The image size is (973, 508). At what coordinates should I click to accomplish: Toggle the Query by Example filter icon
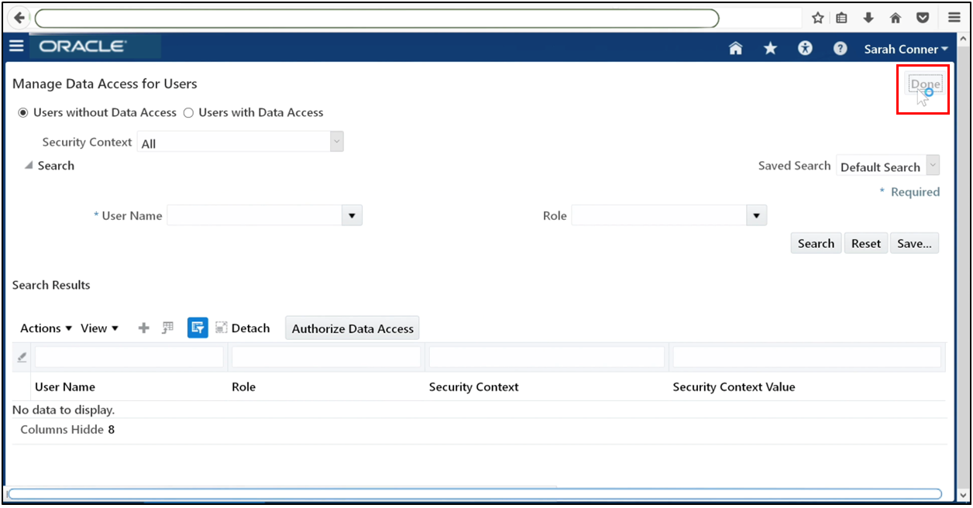[x=198, y=328]
